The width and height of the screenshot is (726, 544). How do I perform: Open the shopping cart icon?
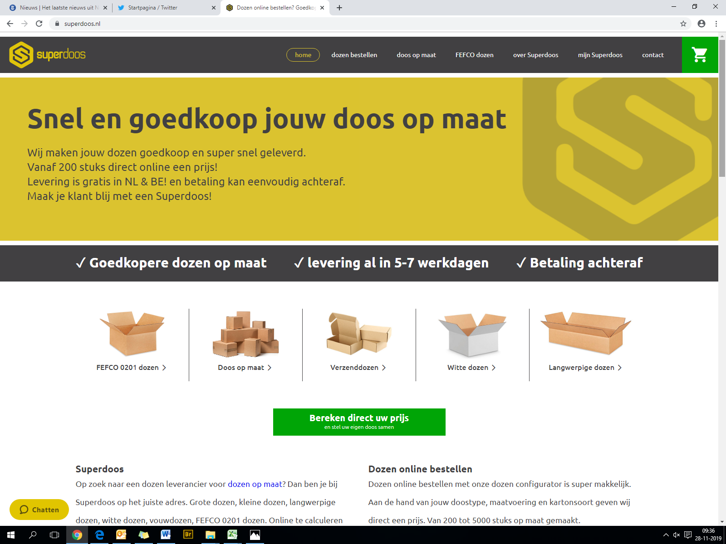pos(700,55)
